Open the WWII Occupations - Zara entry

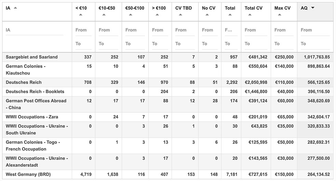click(32, 117)
